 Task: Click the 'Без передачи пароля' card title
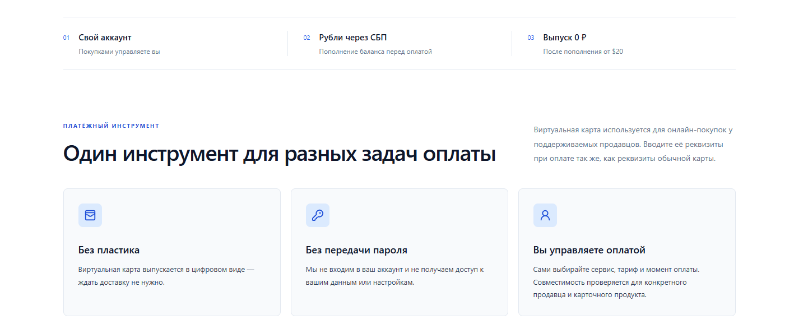[x=356, y=250]
